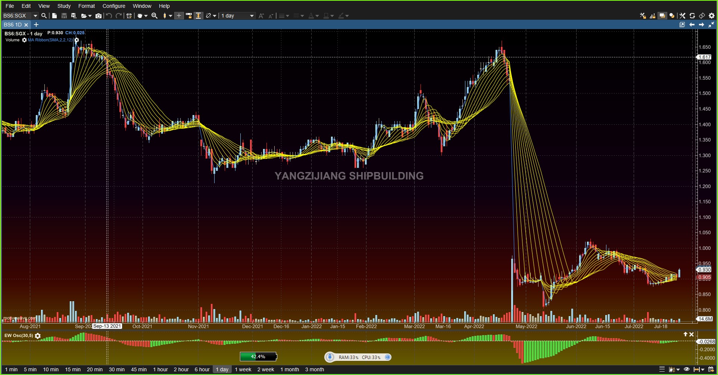This screenshot has height=375, width=718.
Task: Toggle the overlapping windows layout button
Action: point(662,16)
